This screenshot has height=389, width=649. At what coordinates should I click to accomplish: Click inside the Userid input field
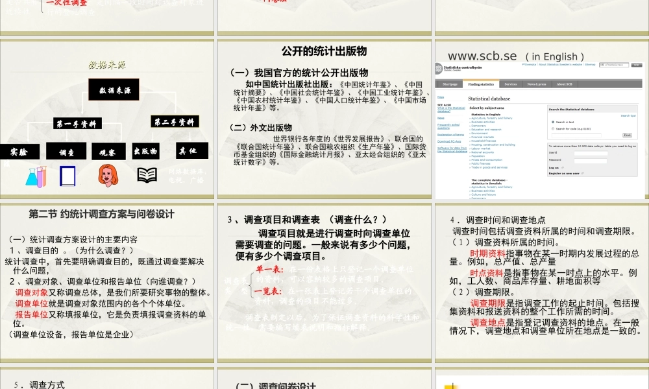click(x=591, y=152)
